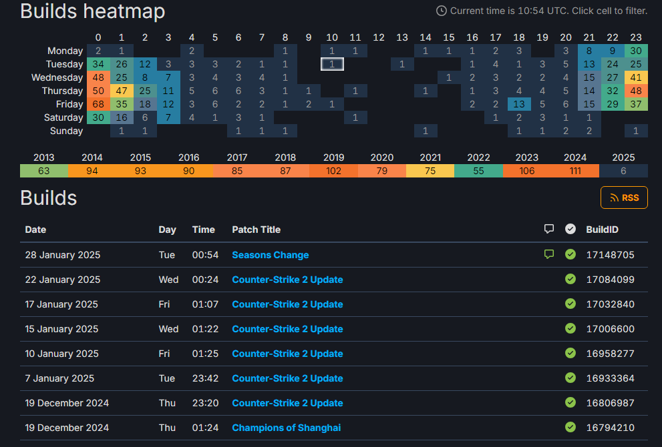662x447 pixels.
Task: Click the highlighted Tuesday hour 10 cell
Action: tap(332, 64)
